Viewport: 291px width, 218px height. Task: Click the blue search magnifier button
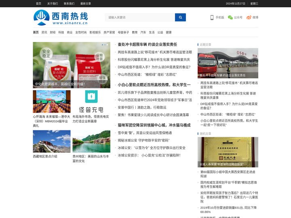[x=180, y=17]
